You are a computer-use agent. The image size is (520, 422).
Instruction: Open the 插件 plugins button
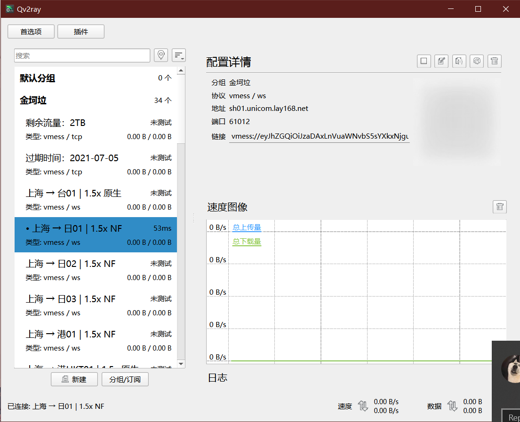coord(81,31)
